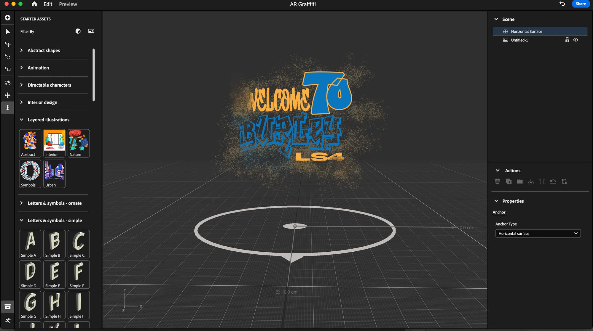Viewport: 593px width, 331px height.
Task: Insert the Simple E letter asset
Action: point(54,274)
